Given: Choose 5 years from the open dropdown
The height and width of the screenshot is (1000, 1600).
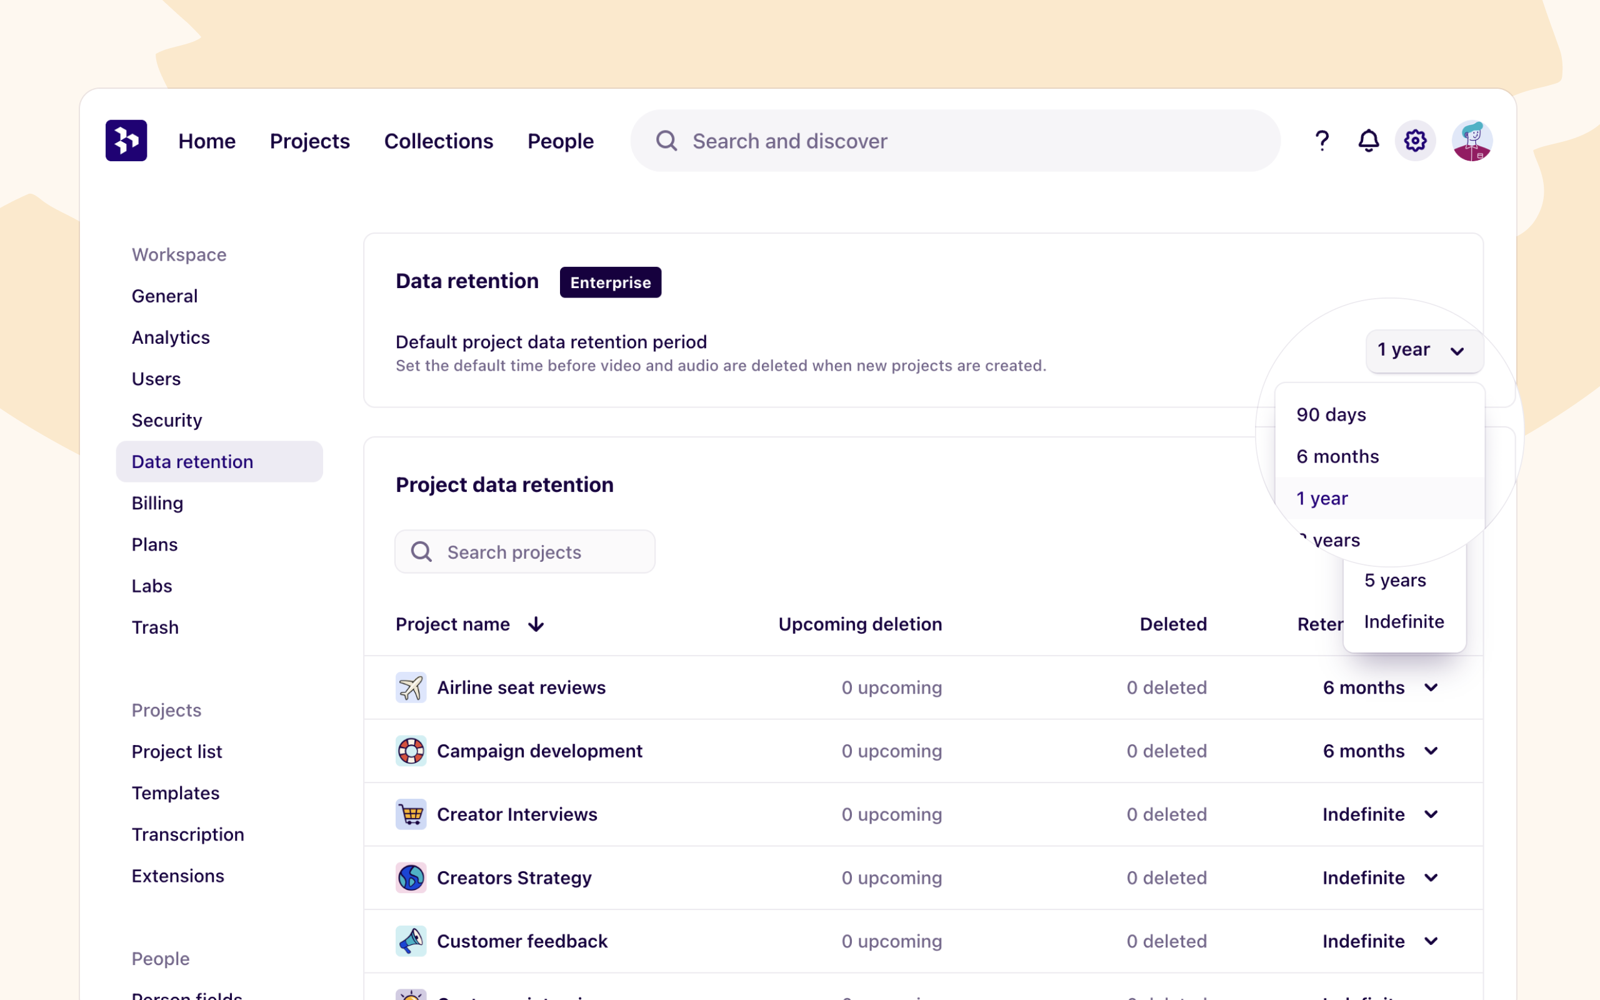Looking at the screenshot, I should 1394,580.
